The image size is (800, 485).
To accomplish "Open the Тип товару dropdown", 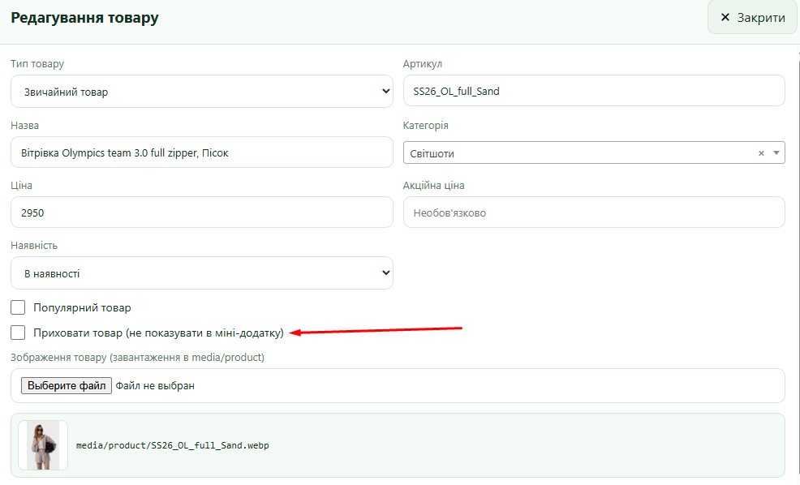I will click(x=201, y=92).
